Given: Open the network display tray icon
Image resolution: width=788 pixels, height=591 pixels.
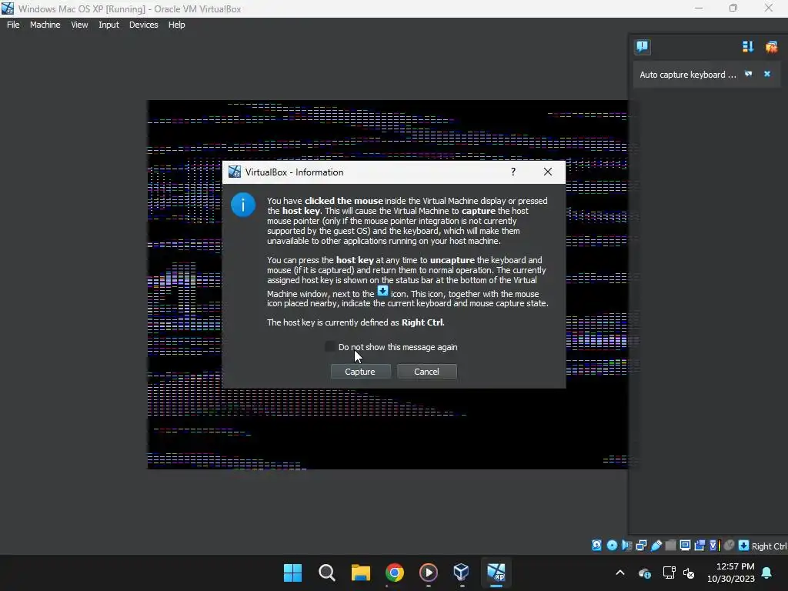Looking at the screenshot, I should click(x=669, y=573).
